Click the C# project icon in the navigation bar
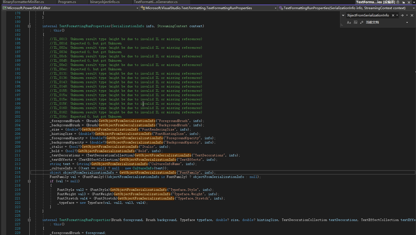Screen dimensions: 416x235 (x=5, y=8)
